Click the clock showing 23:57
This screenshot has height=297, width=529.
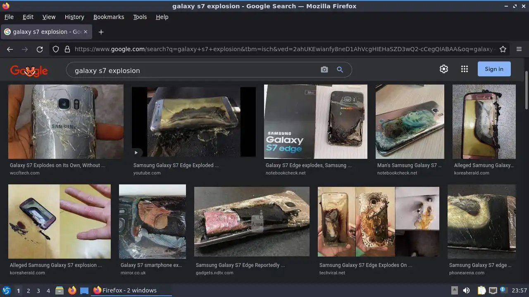pyautogui.click(x=519, y=290)
